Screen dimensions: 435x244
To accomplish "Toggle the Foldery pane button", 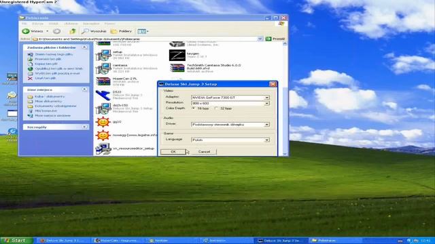I will 121,31.
